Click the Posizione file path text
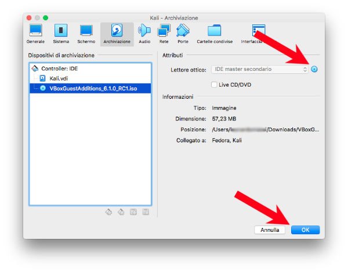Image resolution: width=348 pixels, height=272 pixels. [266, 130]
